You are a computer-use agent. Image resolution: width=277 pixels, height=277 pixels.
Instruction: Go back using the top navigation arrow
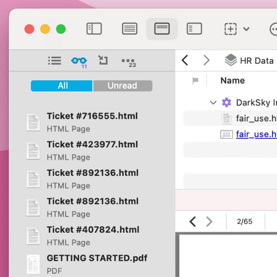(x=185, y=60)
